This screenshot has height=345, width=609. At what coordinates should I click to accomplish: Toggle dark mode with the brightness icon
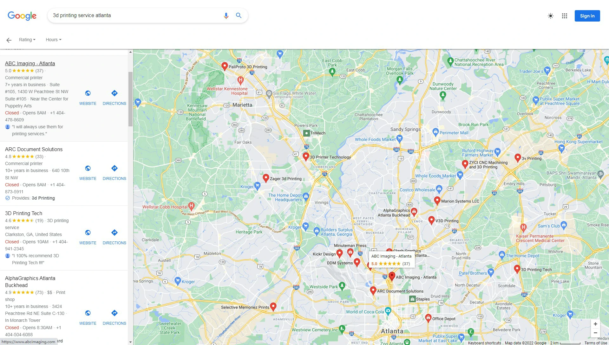pyautogui.click(x=551, y=16)
